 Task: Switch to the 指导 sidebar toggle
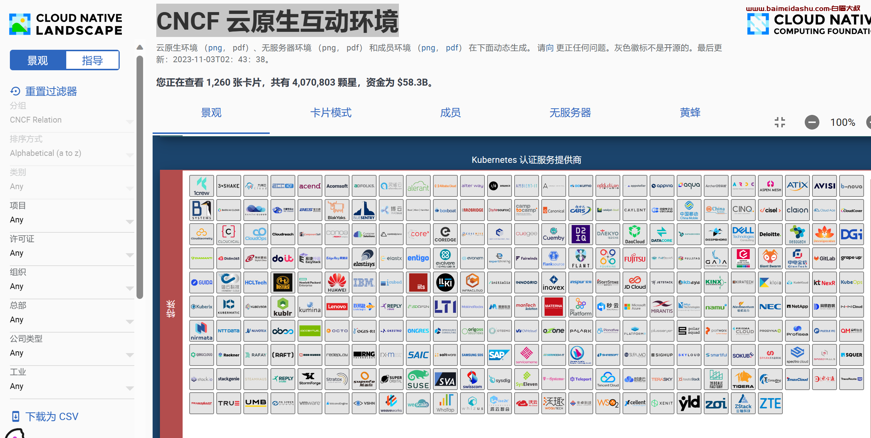pyautogui.click(x=92, y=60)
